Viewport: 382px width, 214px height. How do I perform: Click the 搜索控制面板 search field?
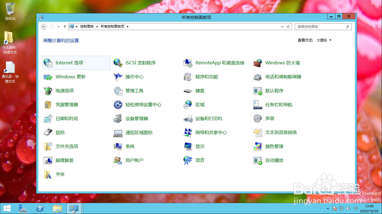(x=323, y=27)
